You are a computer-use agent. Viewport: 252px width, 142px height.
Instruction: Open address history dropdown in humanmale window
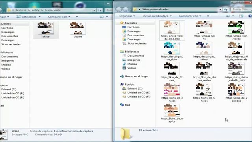94,10
